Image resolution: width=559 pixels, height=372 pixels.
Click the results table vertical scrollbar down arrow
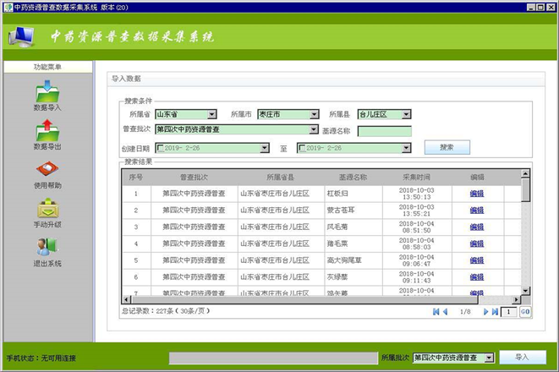(525, 291)
